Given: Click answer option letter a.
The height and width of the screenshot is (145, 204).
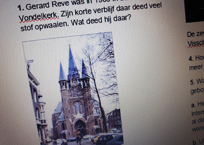Looking at the screenshot, I should click(193, 105).
